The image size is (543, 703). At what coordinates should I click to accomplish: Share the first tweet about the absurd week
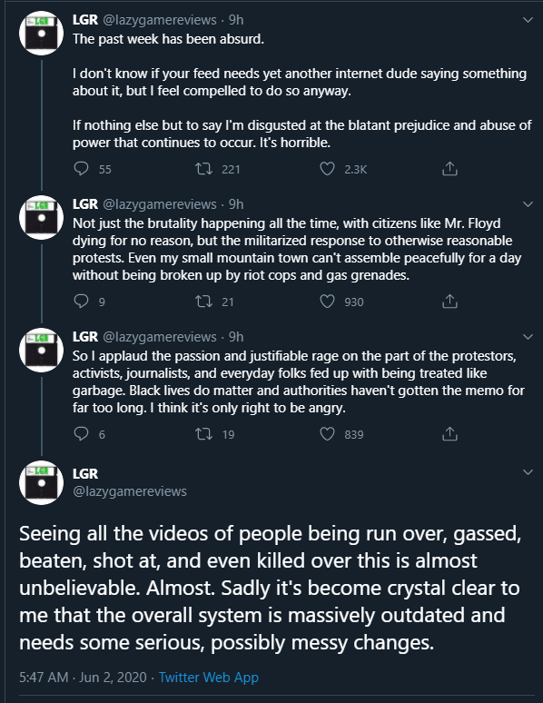pyautogui.click(x=449, y=169)
